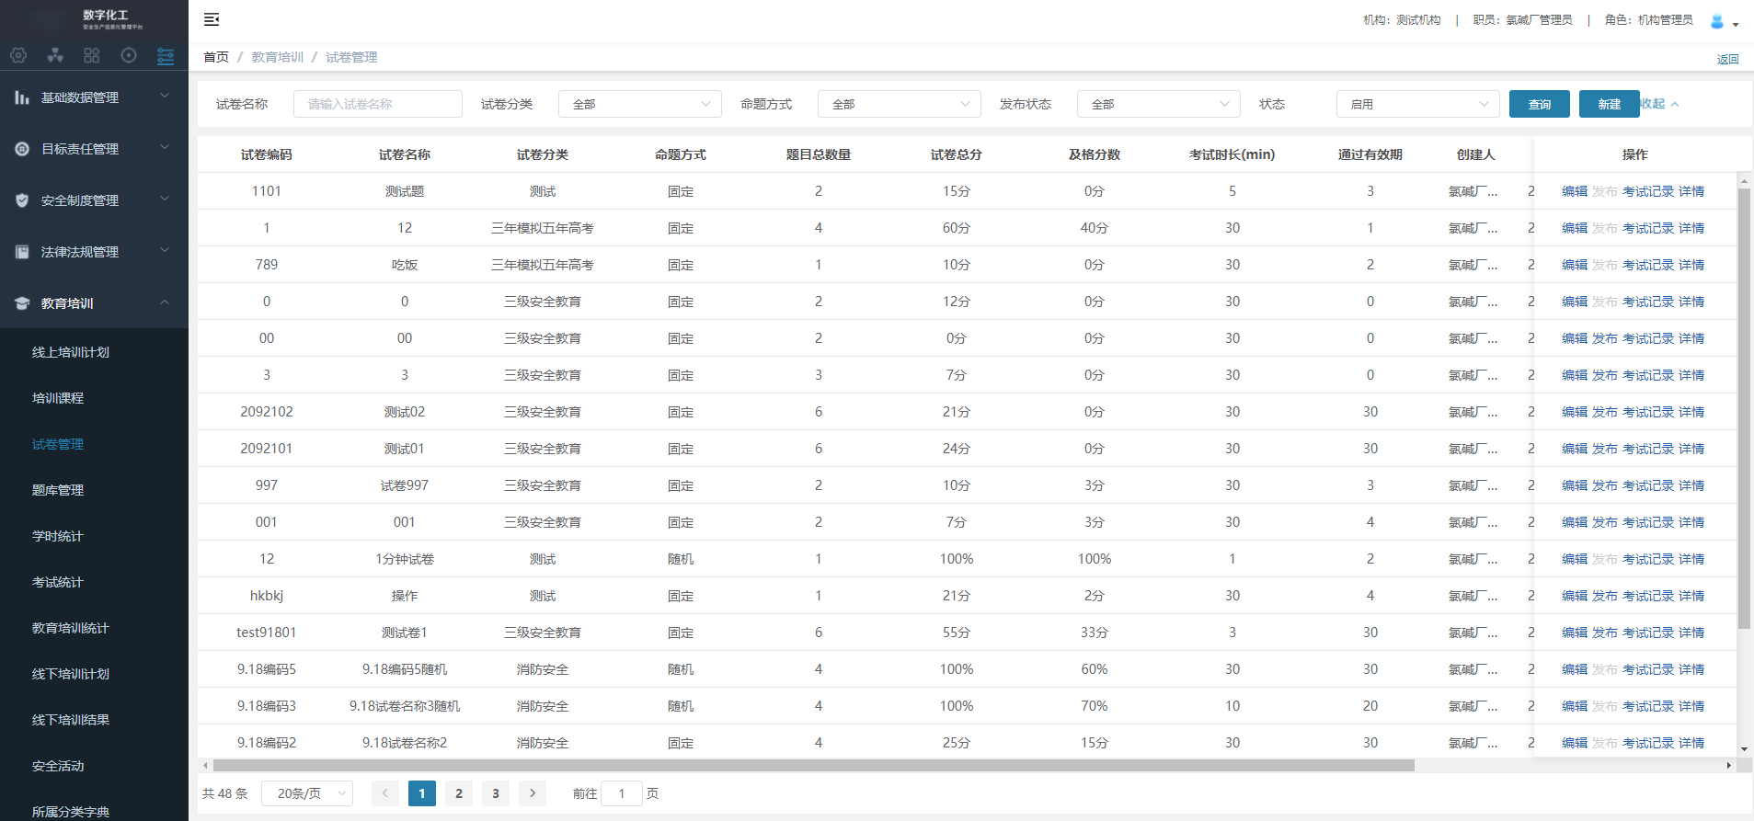Open the user avatar menu
Image resolution: width=1754 pixels, height=821 pixels.
1722,21
